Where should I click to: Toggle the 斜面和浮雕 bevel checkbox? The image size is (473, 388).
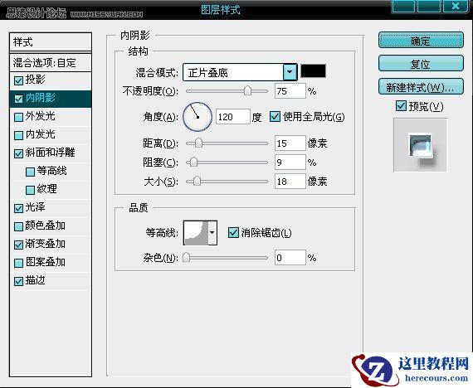[18, 153]
